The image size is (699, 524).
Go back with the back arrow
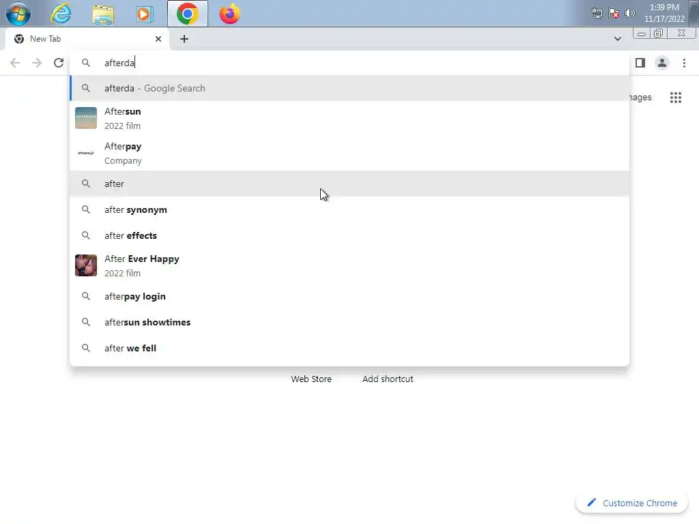15,63
